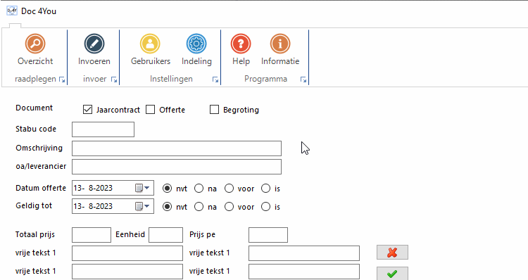Image resolution: width=528 pixels, height=280 pixels.
Task: Select 'voor' radio for Datum offerte
Action: click(229, 189)
